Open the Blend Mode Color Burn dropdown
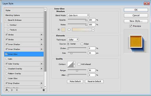Viewport: 151px width, 96px height. tap(78, 15)
